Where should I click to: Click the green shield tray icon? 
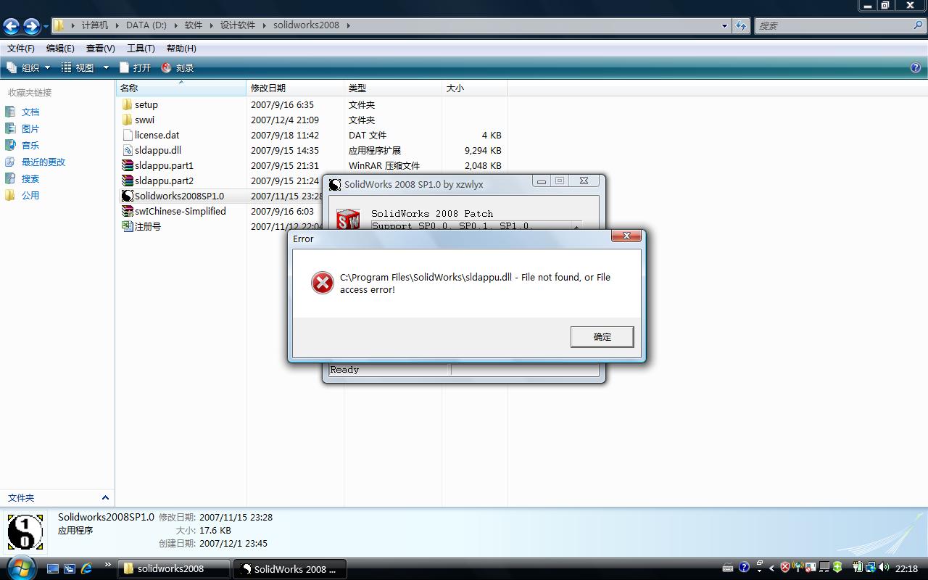[837, 568]
